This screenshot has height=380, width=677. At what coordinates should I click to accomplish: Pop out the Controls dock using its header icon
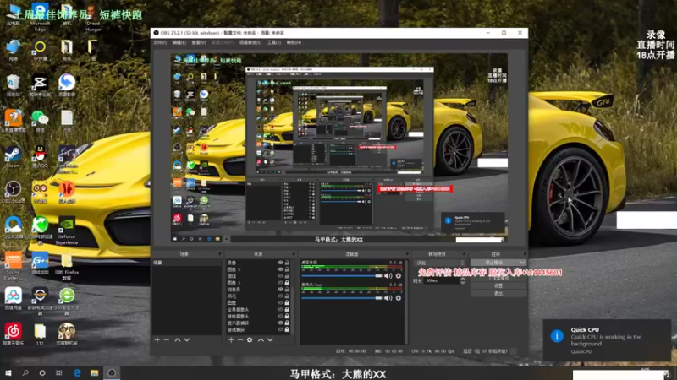525,254
